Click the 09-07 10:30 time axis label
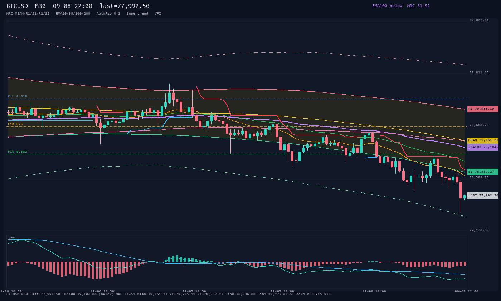 [194, 291]
